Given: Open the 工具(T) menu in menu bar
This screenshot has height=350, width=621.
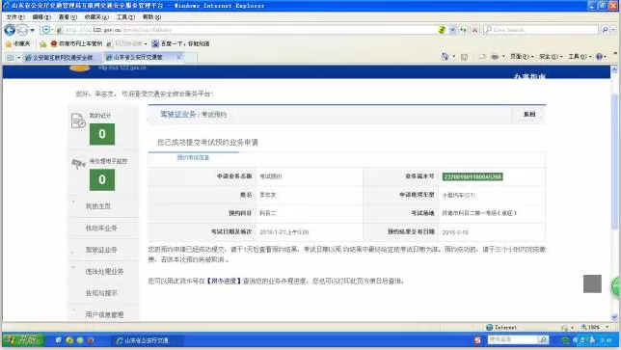Looking at the screenshot, I should (125, 17).
